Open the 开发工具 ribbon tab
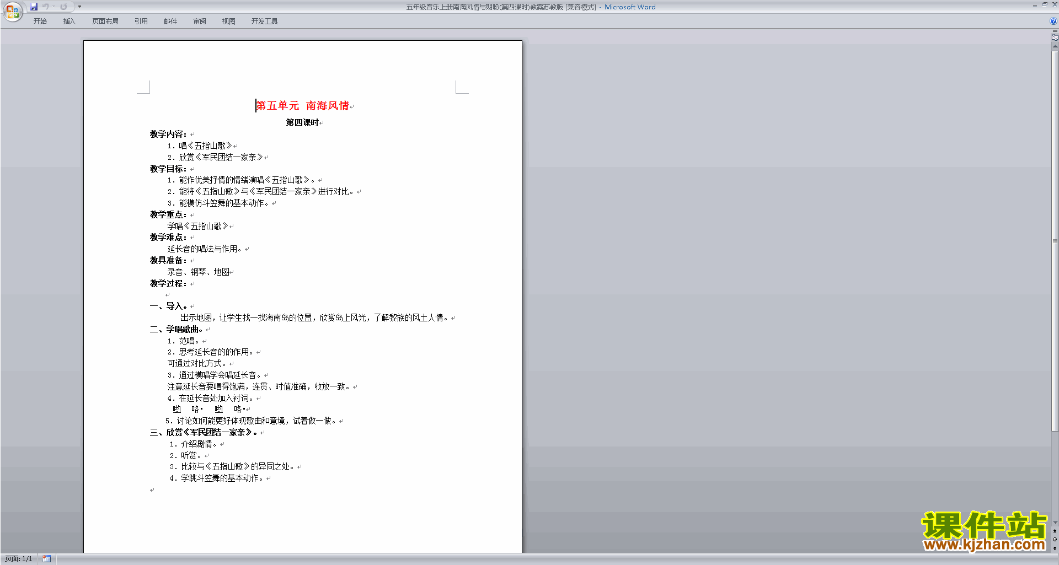 click(265, 21)
